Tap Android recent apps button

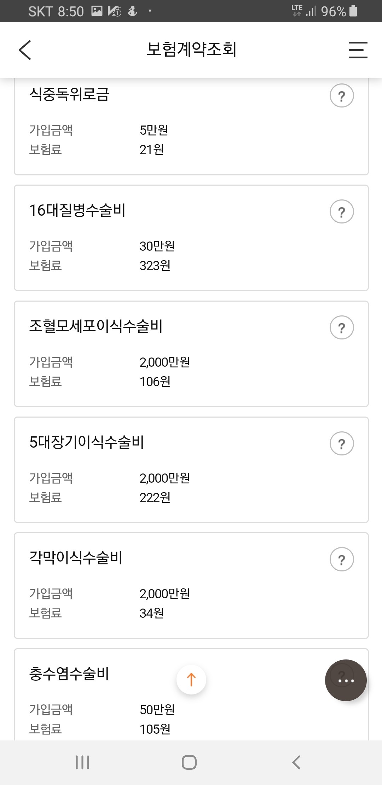(82, 762)
